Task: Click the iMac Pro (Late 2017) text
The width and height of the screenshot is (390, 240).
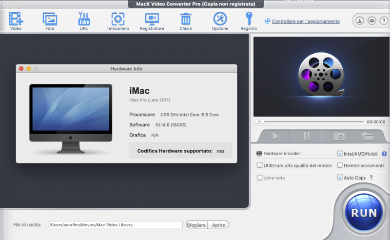Action: point(150,100)
